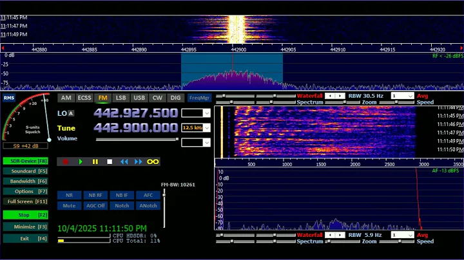Toggle NR noise reduction
The width and height of the screenshot is (464, 260).
point(69,195)
